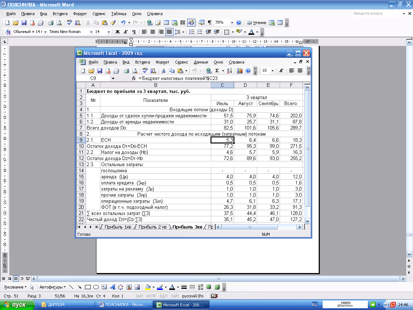413x310 pixels.
Task: Click the yellow fill color bucket
Action: (147, 287)
